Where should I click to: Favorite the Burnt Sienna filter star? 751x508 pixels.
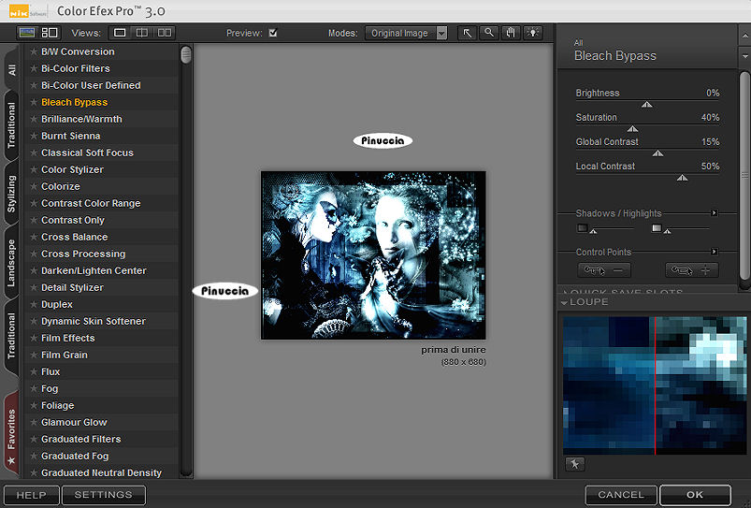[34, 136]
